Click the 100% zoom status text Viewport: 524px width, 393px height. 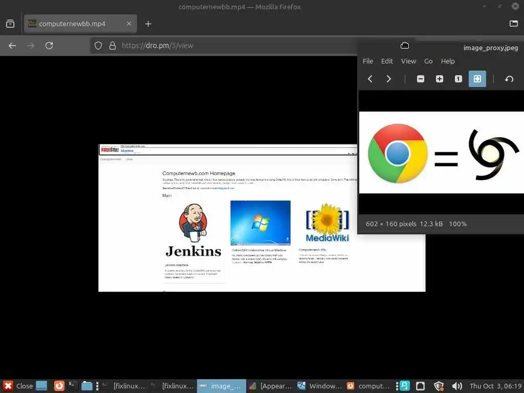coord(457,224)
